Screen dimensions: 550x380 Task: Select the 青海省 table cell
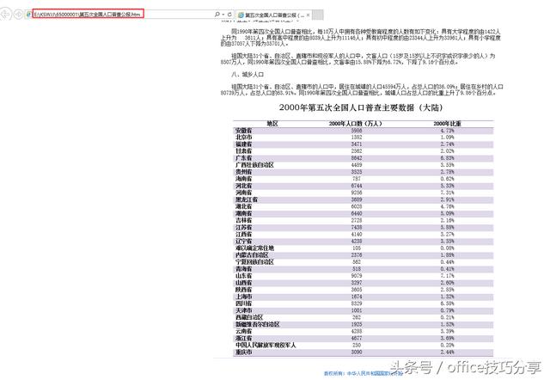[243, 269]
